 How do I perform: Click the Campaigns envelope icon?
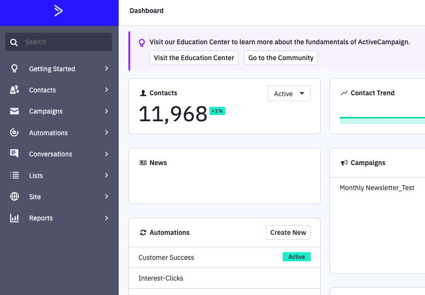(x=14, y=111)
